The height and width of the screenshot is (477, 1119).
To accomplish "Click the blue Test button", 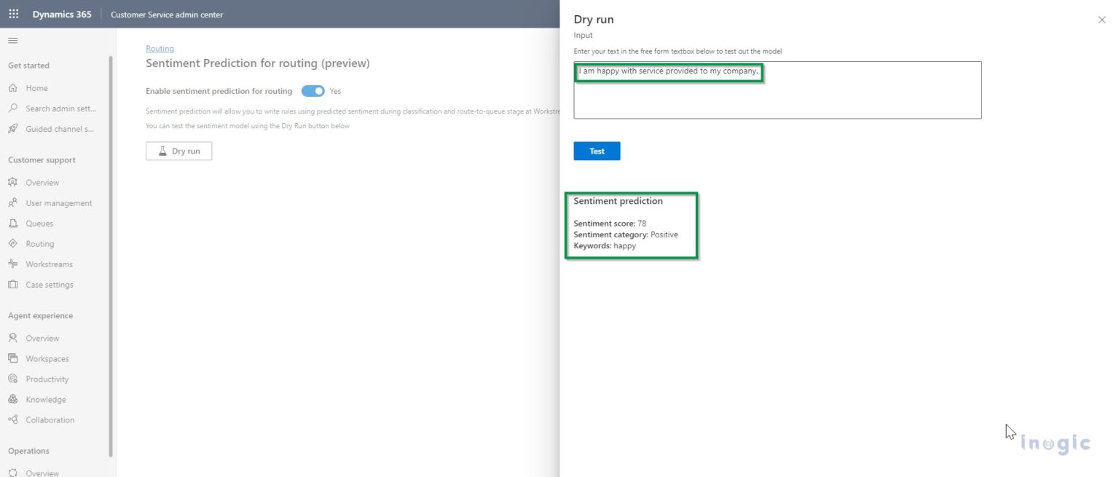I will click(x=597, y=151).
